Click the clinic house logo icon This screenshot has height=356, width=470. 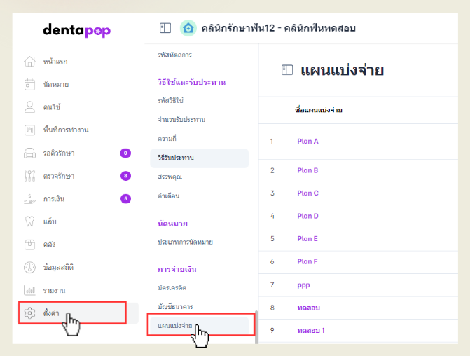[x=188, y=28]
